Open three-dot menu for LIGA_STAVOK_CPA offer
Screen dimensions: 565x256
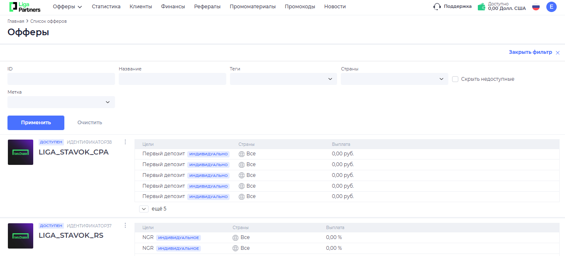pos(125,142)
